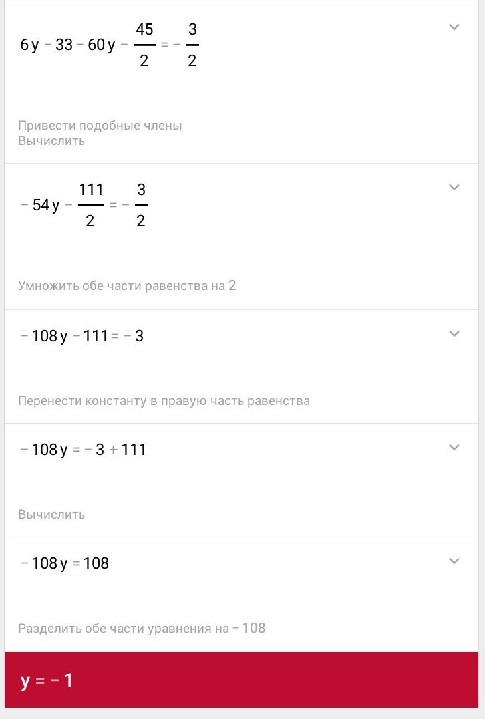Click the equation −108y = 108
Image resolution: width=485 pixels, height=719 pixels.
65,564
